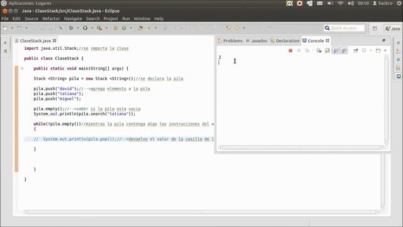Open dropdown arrow next to Run icon

pos(92,28)
